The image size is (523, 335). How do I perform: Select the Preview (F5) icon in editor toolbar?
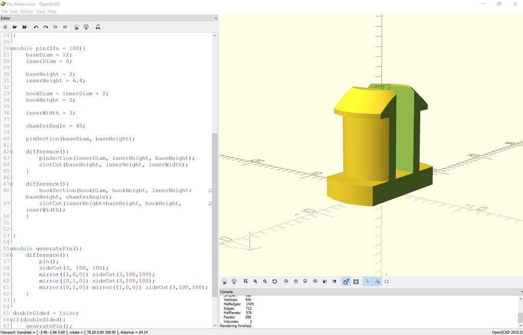(76, 27)
